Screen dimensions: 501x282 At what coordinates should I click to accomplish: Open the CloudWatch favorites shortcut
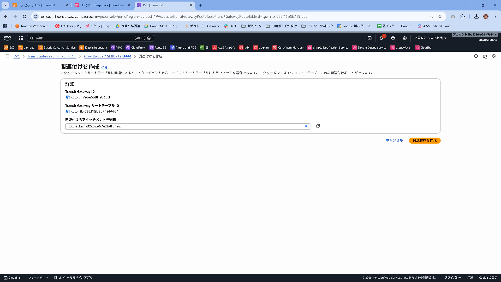[x=401, y=48]
